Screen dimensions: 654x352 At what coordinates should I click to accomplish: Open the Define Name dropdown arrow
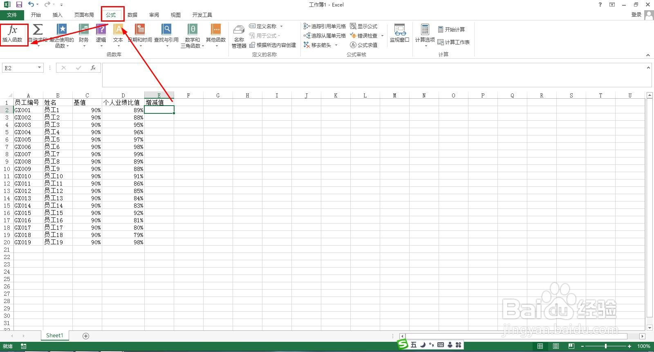point(281,26)
